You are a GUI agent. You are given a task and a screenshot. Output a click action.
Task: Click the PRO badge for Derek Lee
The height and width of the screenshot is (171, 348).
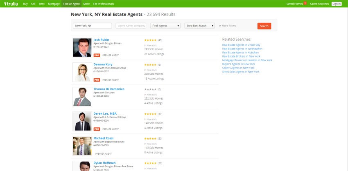(97, 129)
